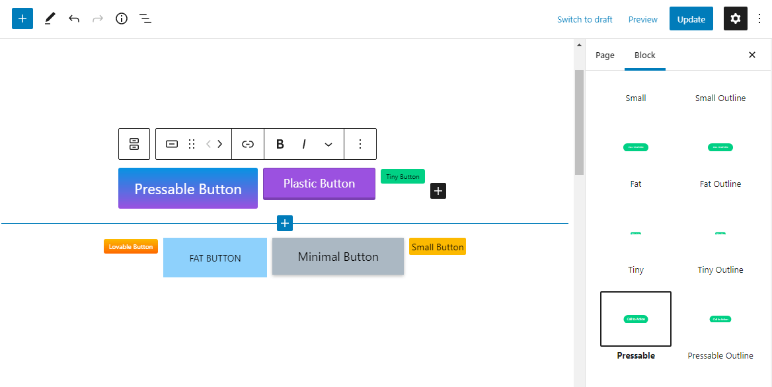
Task: Switch to the Block tab
Action: click(x=644, y=55)
